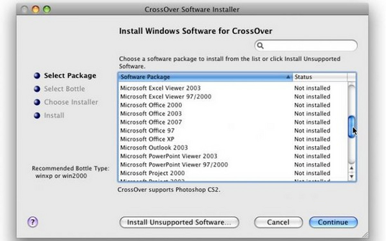
Task: Click the Choose Installer step bullet
Action: pos(37,102)
